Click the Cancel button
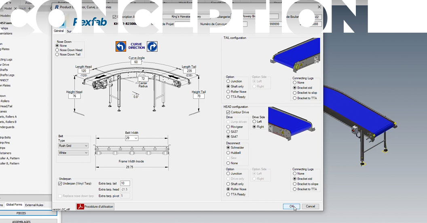 (x=310, y=206)
